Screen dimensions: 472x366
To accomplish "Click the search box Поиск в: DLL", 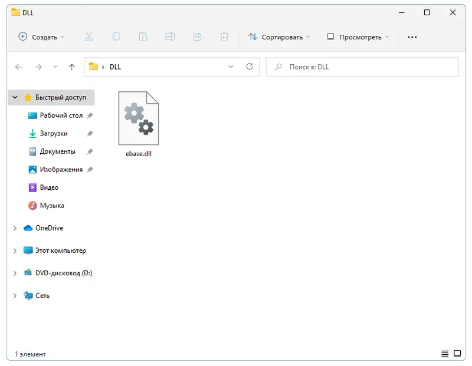I will (363, 67).
